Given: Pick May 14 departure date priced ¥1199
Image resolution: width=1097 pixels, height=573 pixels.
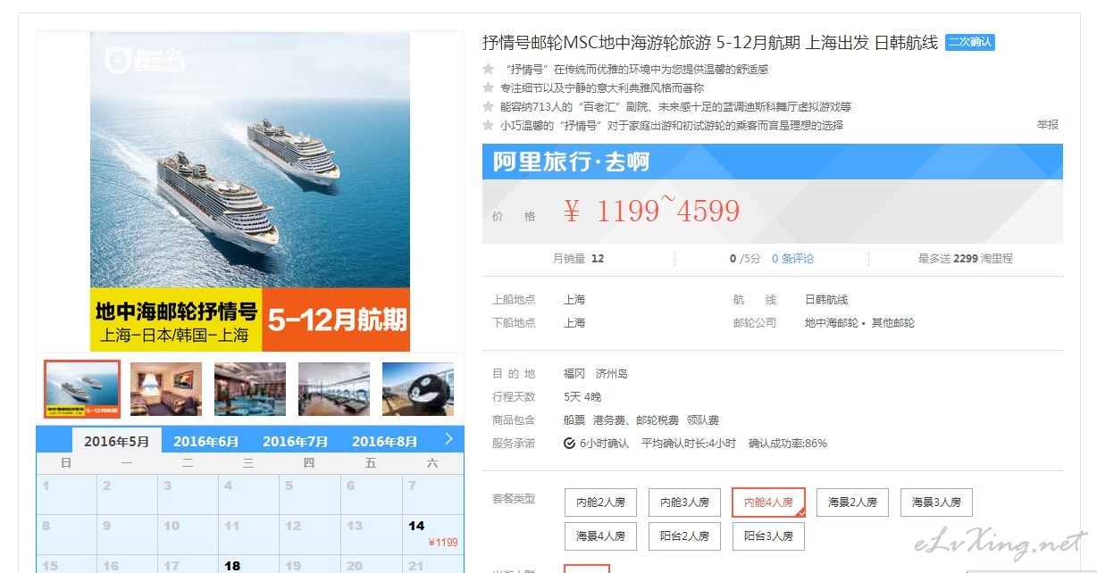Looking at the screenshot, I should point(432,534).
